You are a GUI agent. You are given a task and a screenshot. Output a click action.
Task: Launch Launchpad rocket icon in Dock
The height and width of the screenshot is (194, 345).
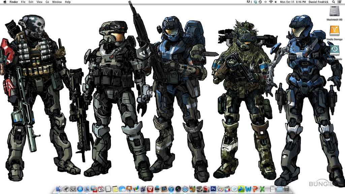point(66,189)
